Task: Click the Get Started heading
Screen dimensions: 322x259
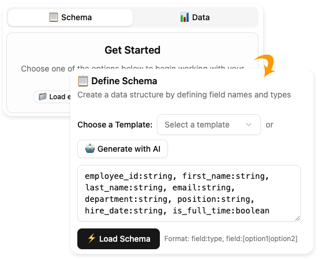Action: pos(133,50)
